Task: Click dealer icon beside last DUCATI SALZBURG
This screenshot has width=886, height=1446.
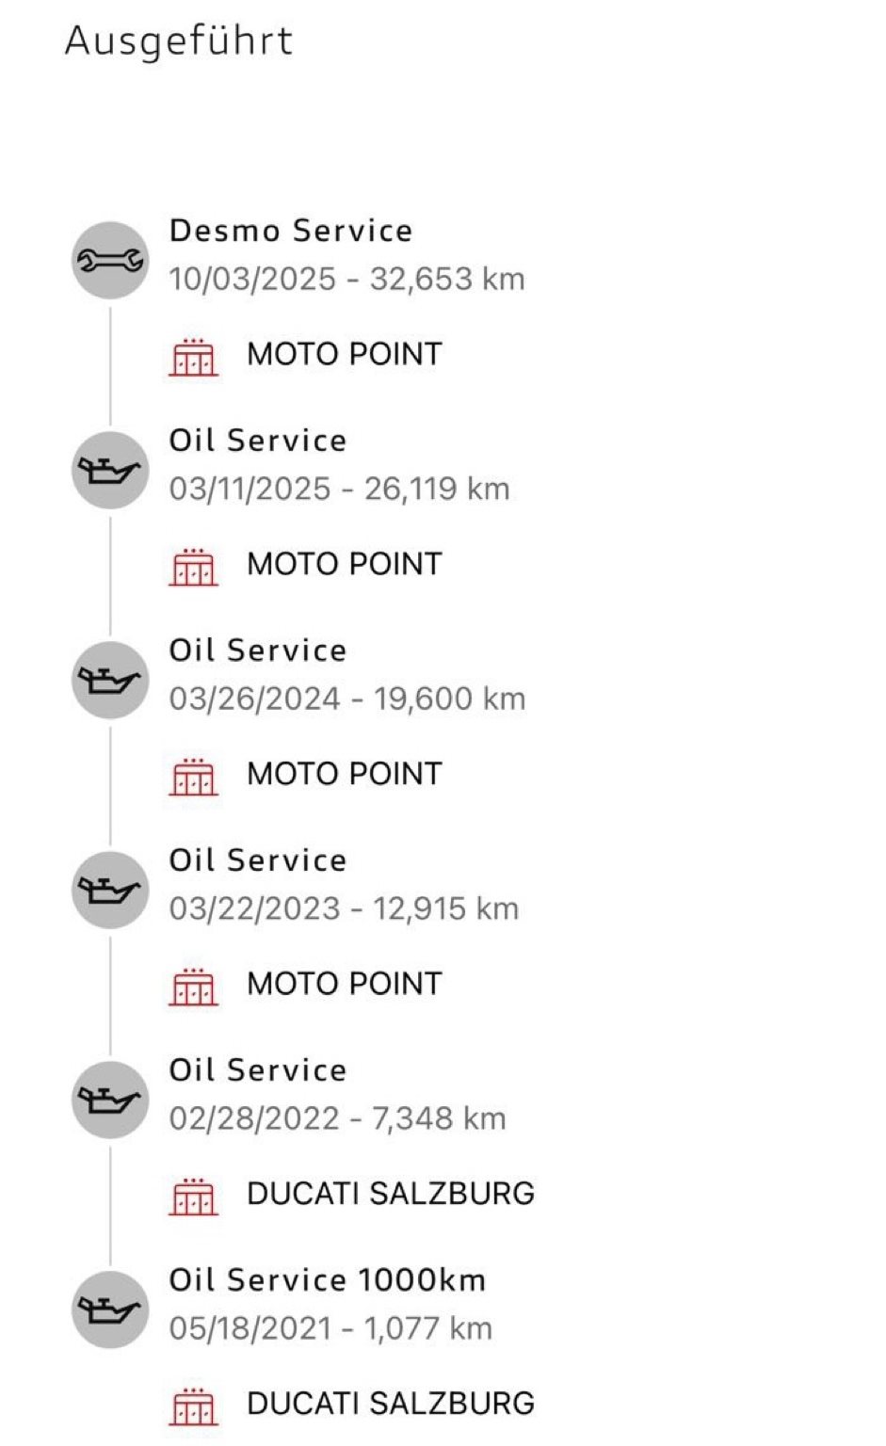Action: 193,1406
